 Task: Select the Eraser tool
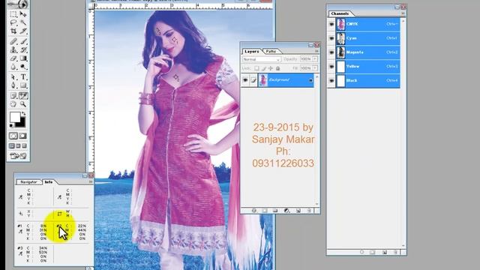pyautogui.click(x=13, y=58)
